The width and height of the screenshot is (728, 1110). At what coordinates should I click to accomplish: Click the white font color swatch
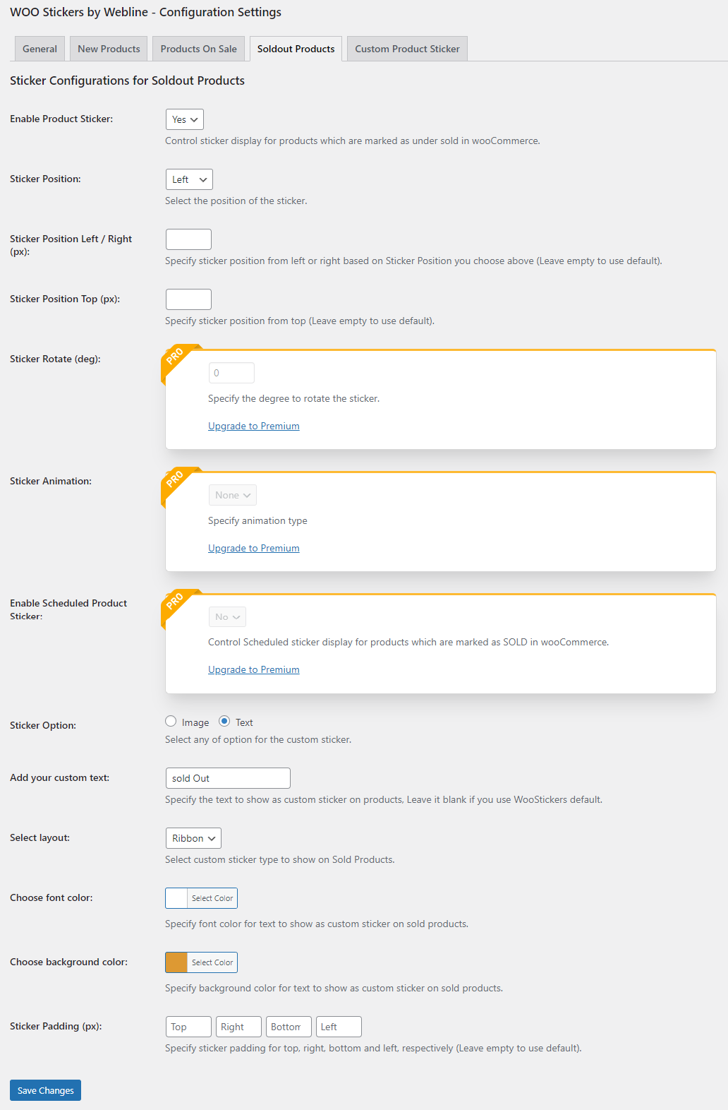(x=176, y=898)
